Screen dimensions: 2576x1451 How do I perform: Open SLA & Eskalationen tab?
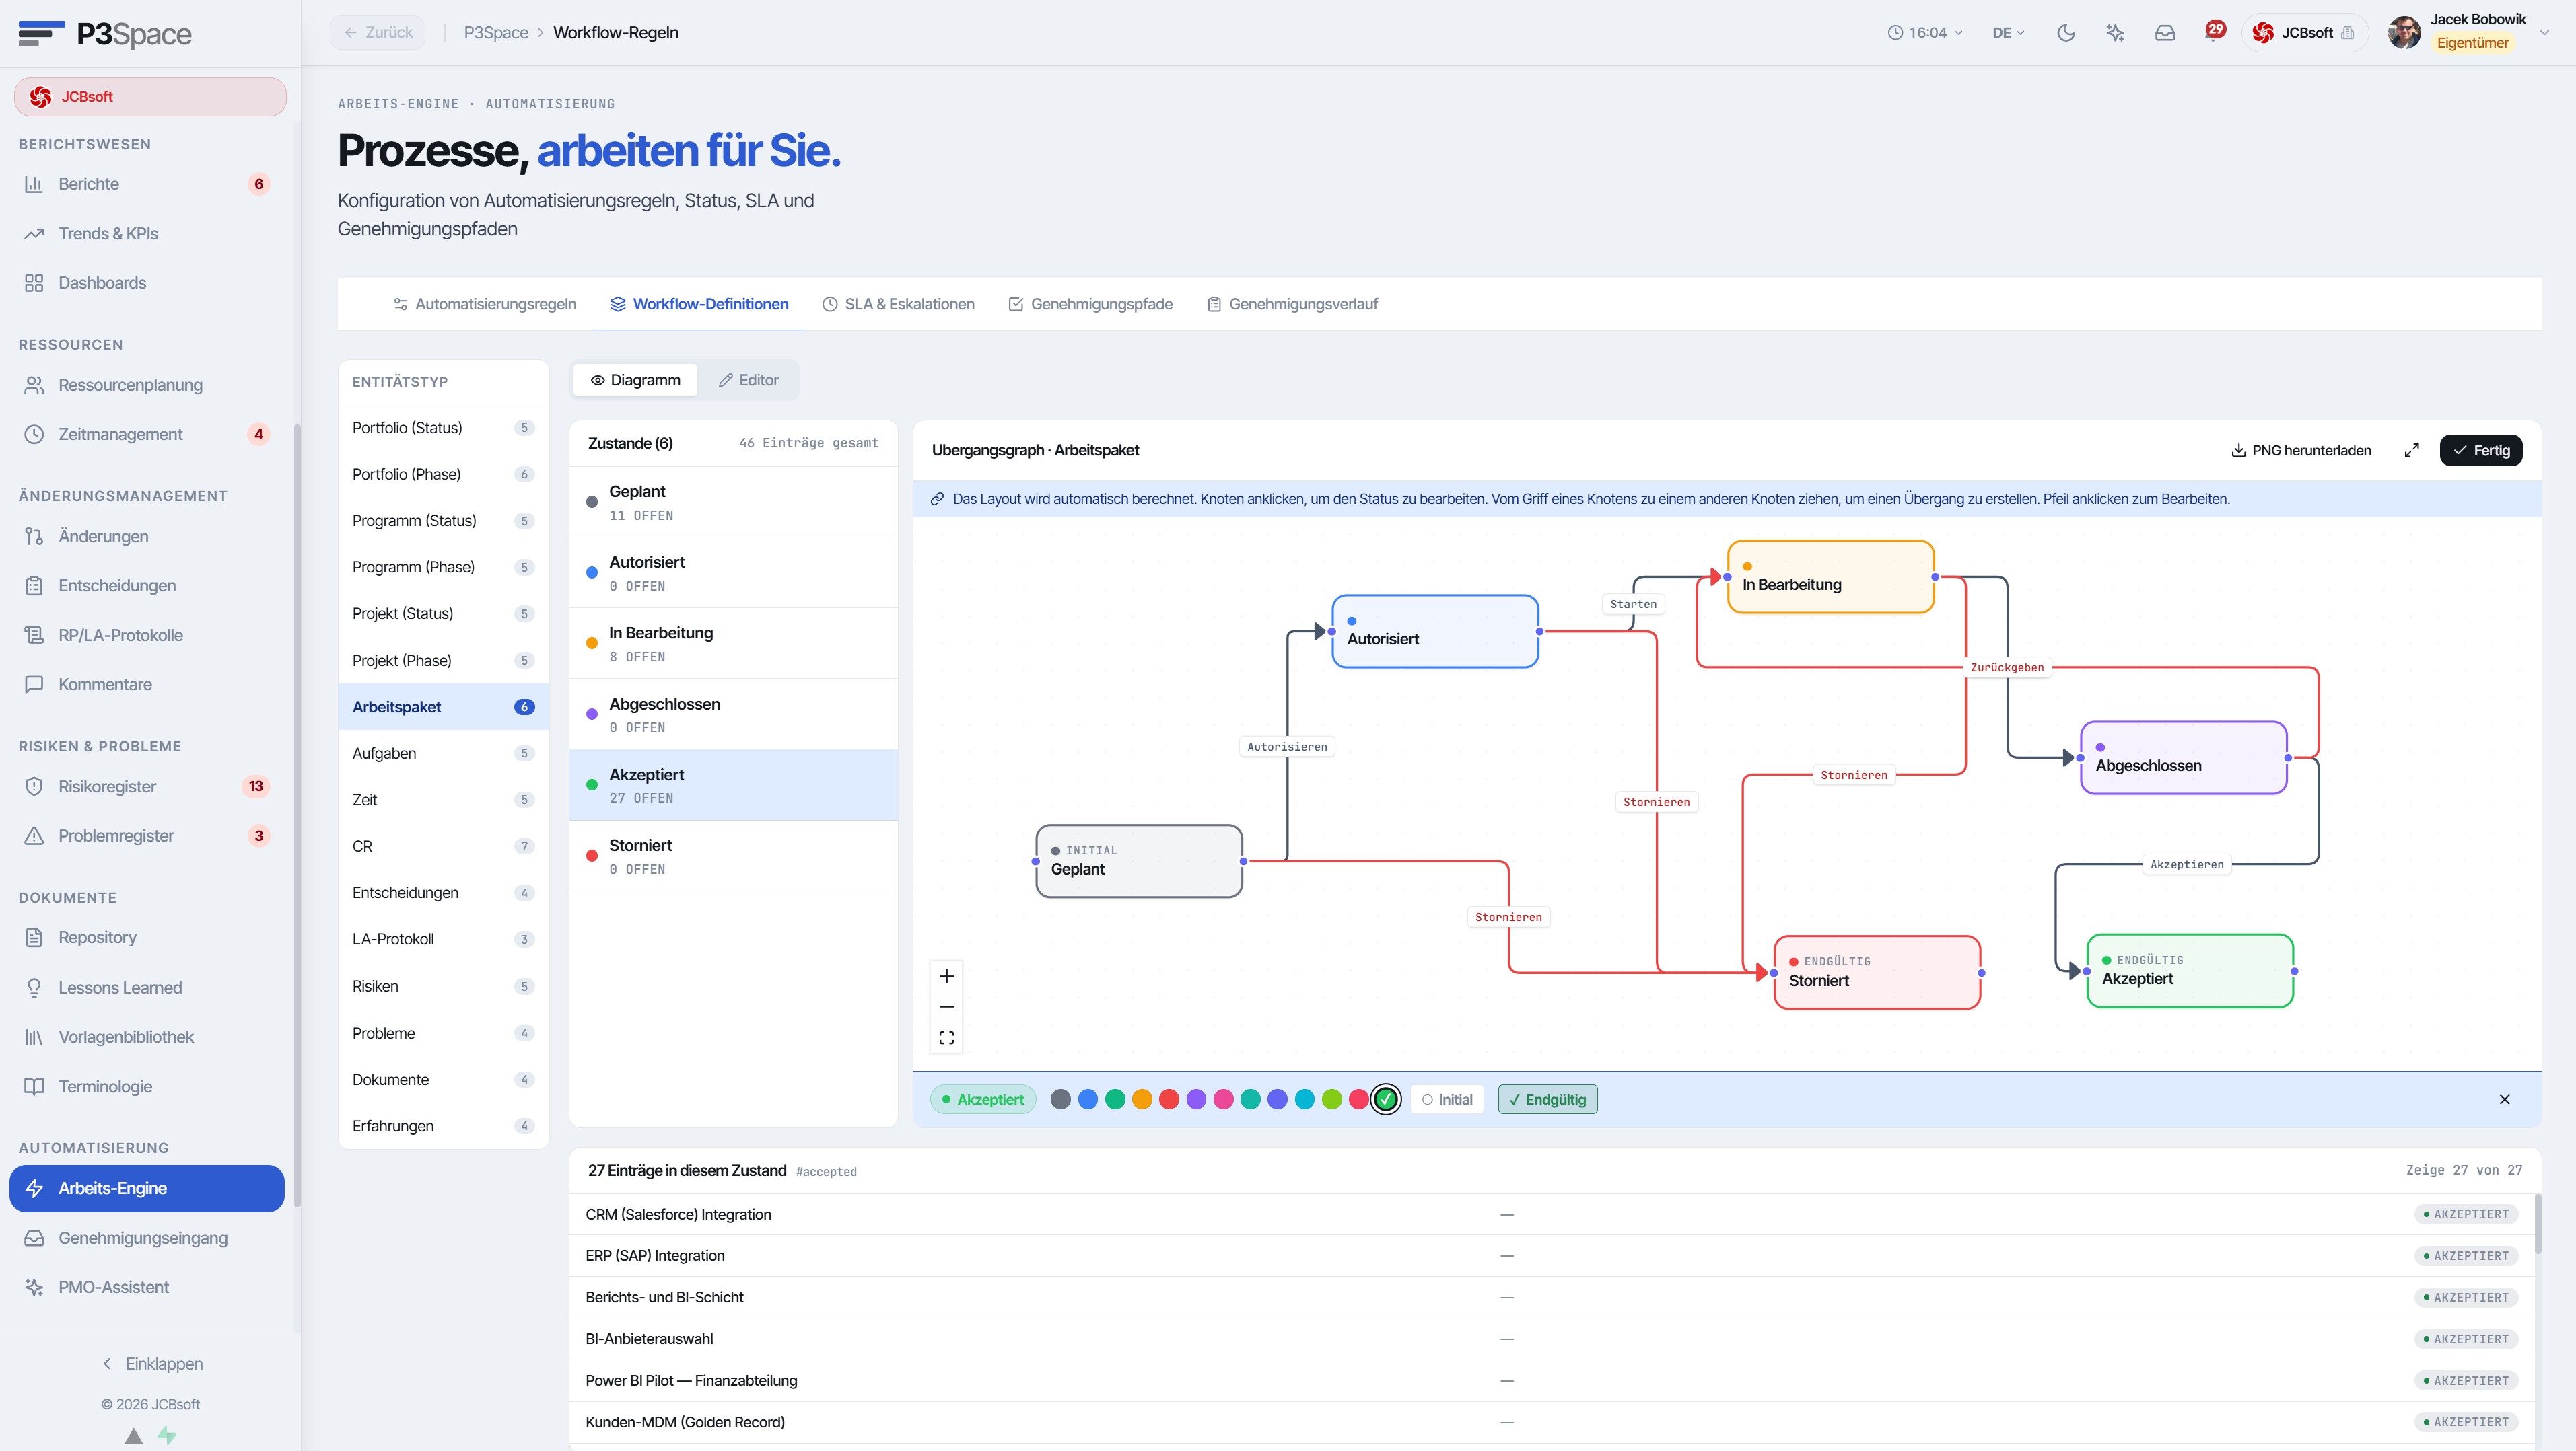pyautogui.click(x=898, y=305)
